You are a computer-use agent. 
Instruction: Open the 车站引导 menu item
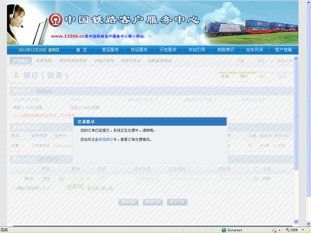pyautogui.click(x=197, y=50)
